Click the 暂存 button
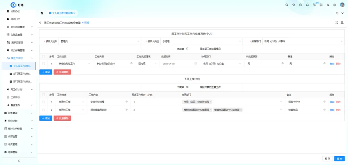Viewport: 348px width, 165px height. coord(327,159)
